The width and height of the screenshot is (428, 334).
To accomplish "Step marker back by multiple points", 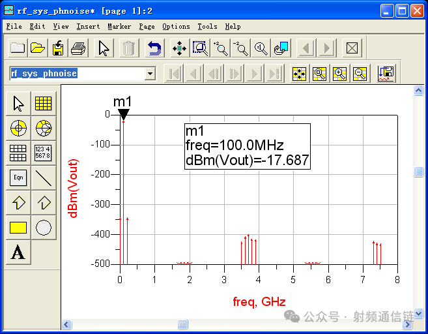I will point(214,73).
